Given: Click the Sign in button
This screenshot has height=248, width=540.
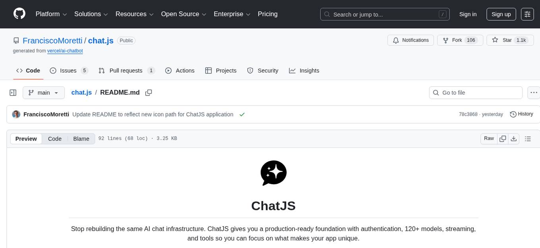Looking at the screenshot, I should [468, 14].
